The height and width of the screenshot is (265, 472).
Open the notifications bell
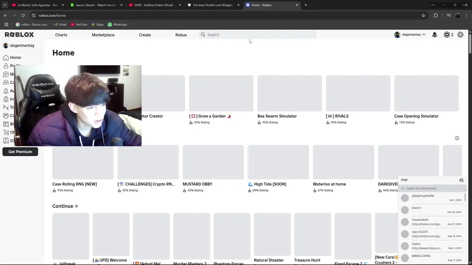point(434,35)
